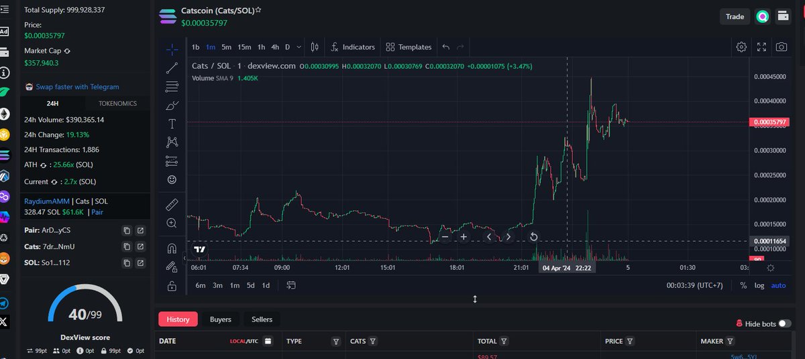
Task: Set chart range to 5d
Action: [x=250, y=285]
